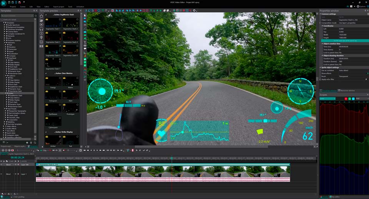The width and height of the screenshot is (369, 199).
Task: Click the red marker icon in timeline toolbar
Action: (x=133, y=150)
